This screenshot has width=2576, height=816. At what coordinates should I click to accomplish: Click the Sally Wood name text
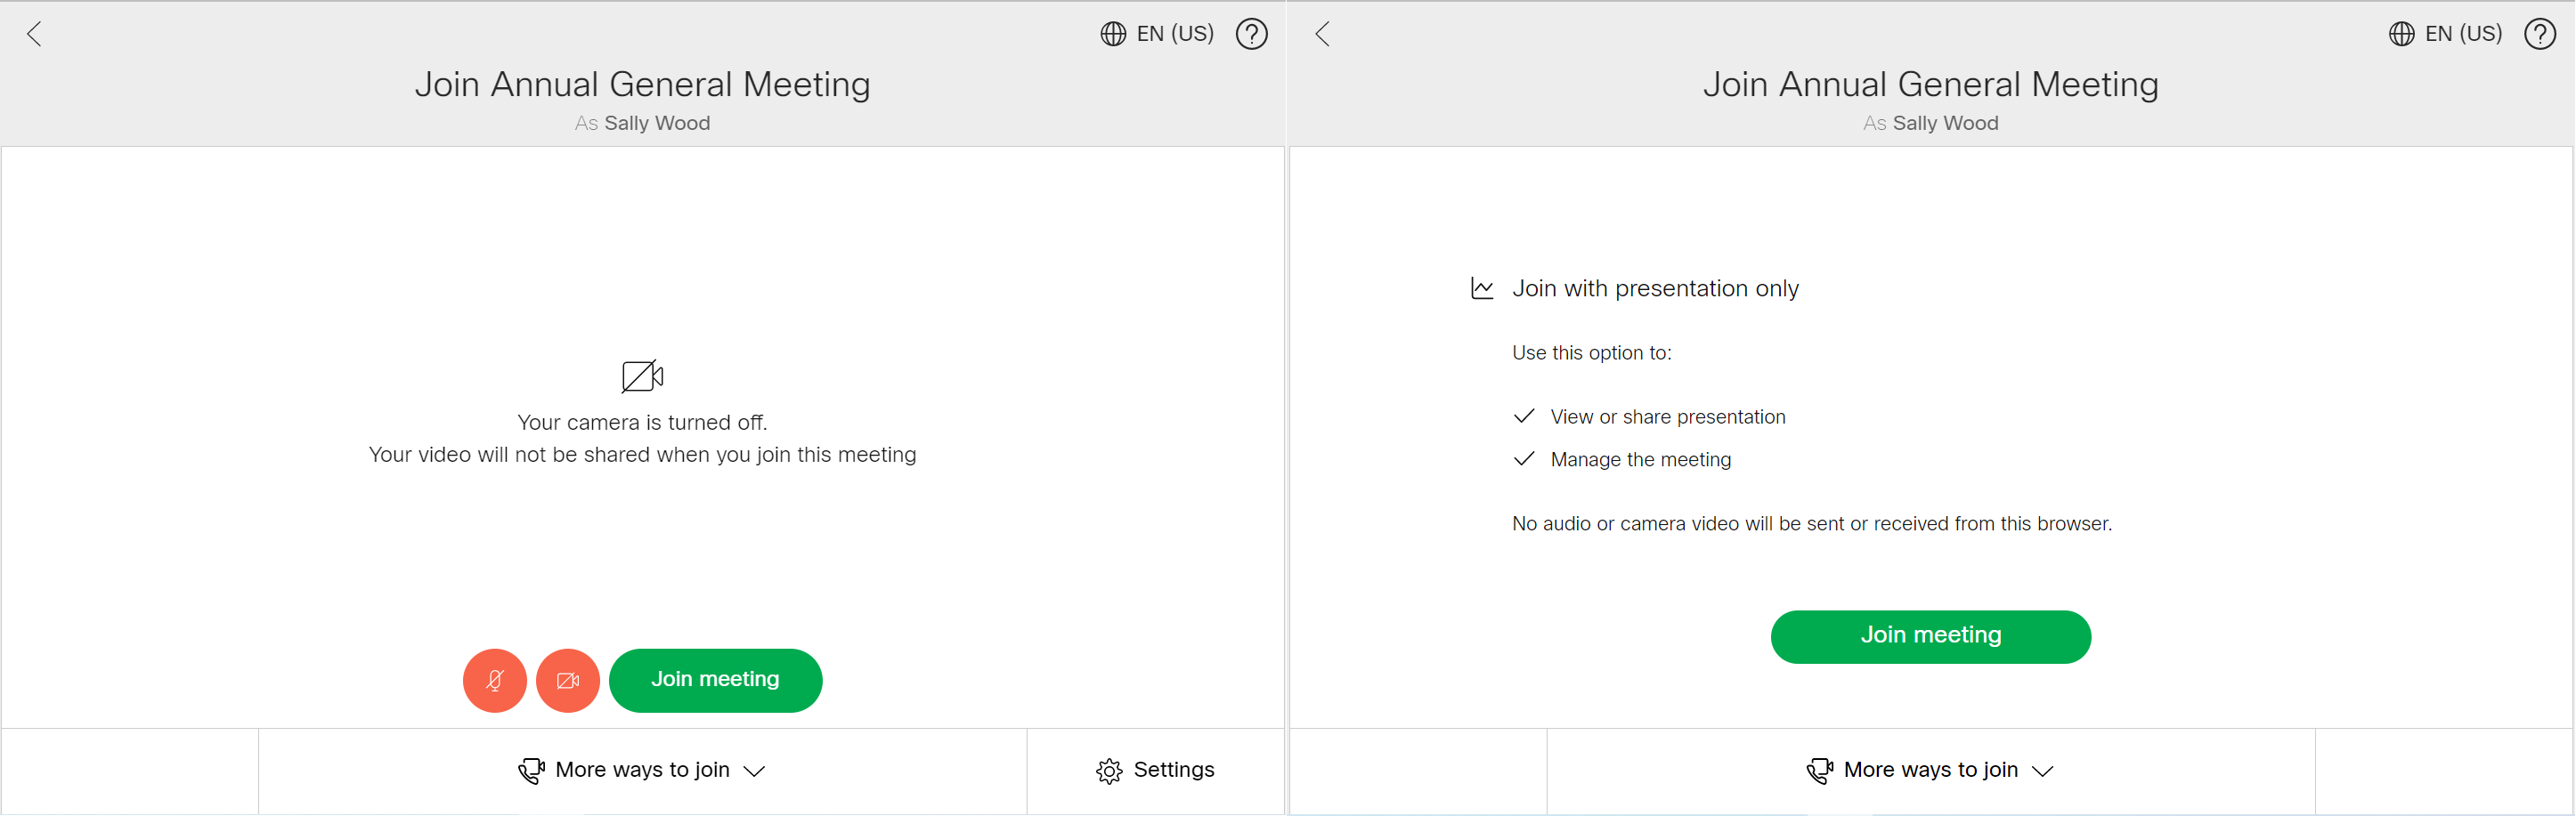pos(656,123)
